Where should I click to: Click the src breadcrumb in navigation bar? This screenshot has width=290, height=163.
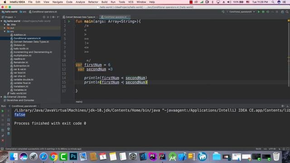tap(23, 12)
